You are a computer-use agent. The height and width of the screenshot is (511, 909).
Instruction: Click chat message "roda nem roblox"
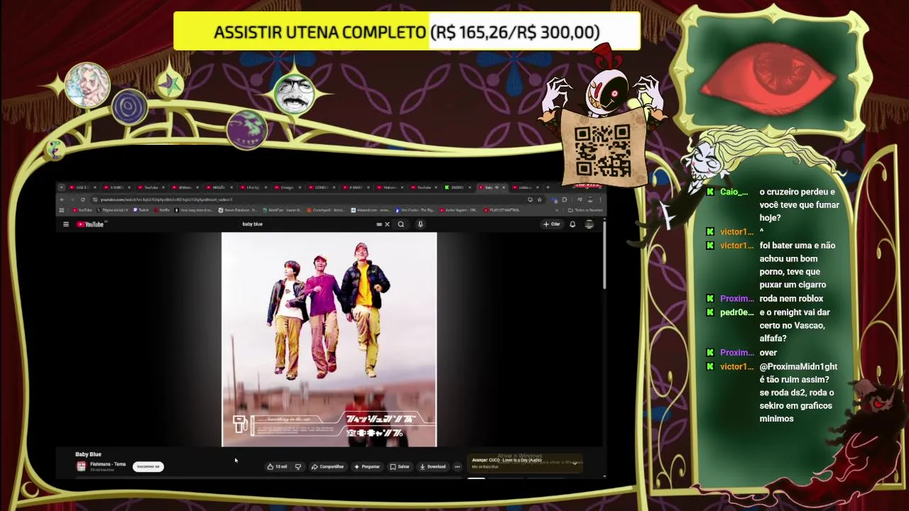tap(791, 299)
